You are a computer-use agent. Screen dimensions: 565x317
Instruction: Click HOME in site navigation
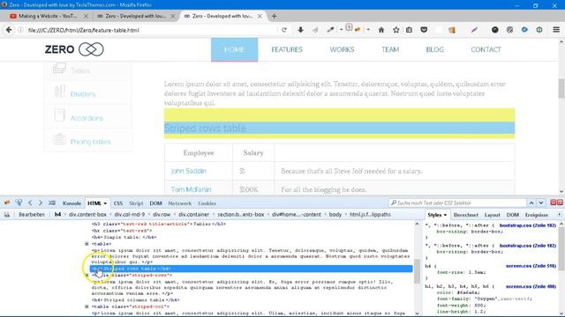[x=234, y=49]
